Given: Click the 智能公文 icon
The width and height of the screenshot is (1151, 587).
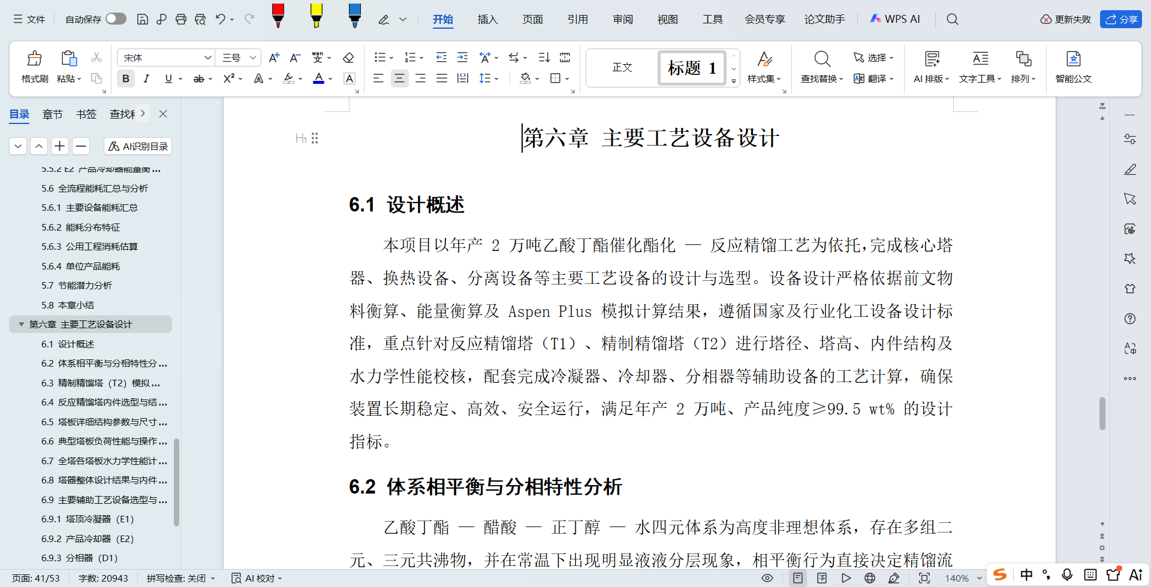Looking at the screenshot, I should pyautogui.click(x=1073, y=59).
